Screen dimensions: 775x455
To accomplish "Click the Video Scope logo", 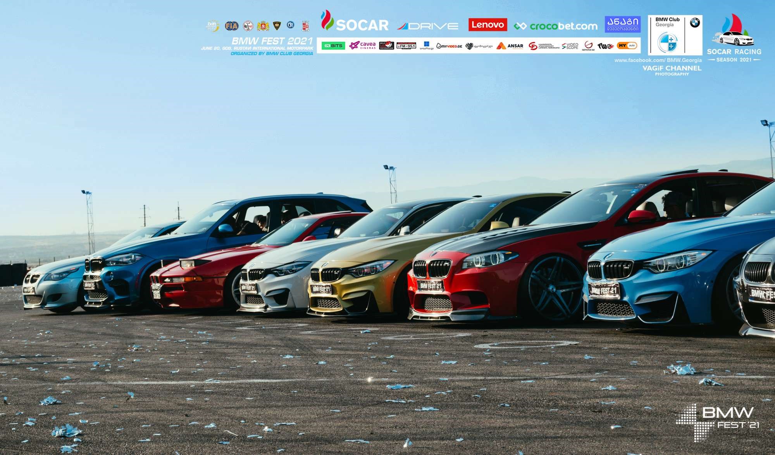I will [x=570, y=46].
